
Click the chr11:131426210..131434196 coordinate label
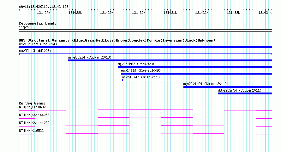point(44,7)
